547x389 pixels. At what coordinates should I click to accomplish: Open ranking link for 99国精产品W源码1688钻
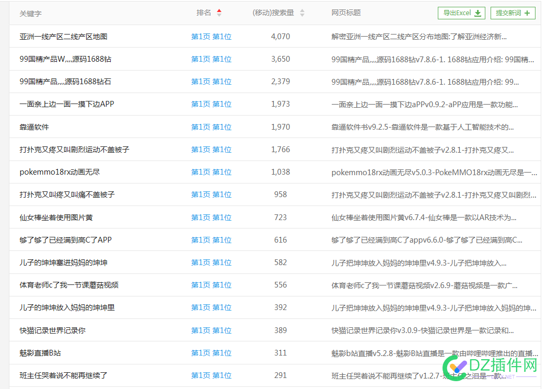pos(211,59)
